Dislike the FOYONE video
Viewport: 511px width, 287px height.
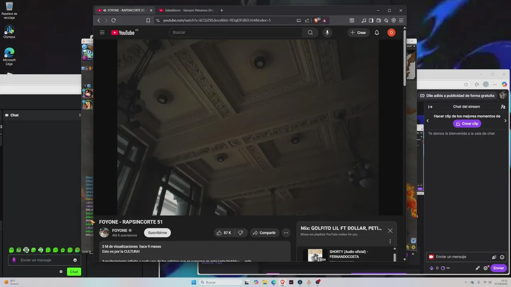(240, 233)
